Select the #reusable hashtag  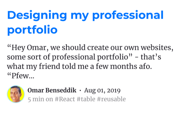click(x=111, y=99)
